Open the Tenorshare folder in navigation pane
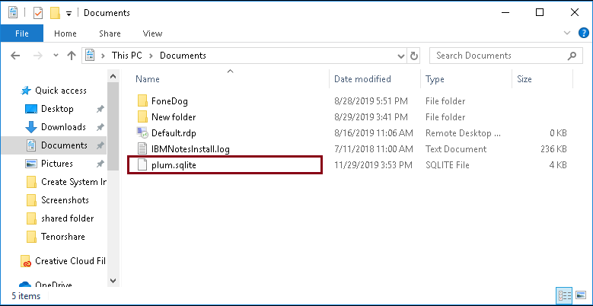Image resolution: width=593 pixels, height=306 pixels. 62,237
